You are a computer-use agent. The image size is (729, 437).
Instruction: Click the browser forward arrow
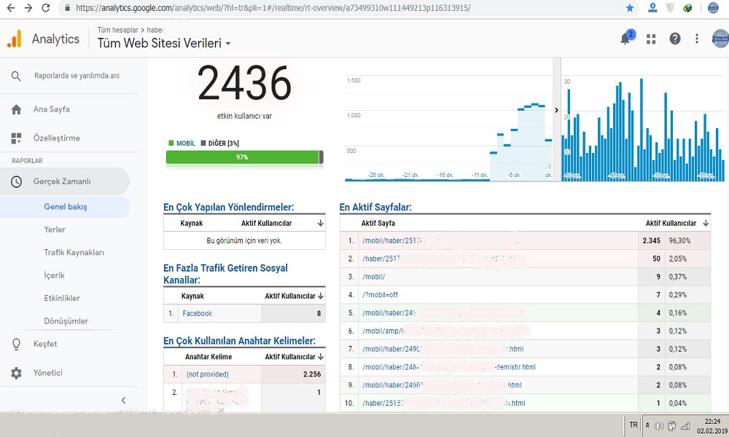pyautogui.click(x=28, y=8)
